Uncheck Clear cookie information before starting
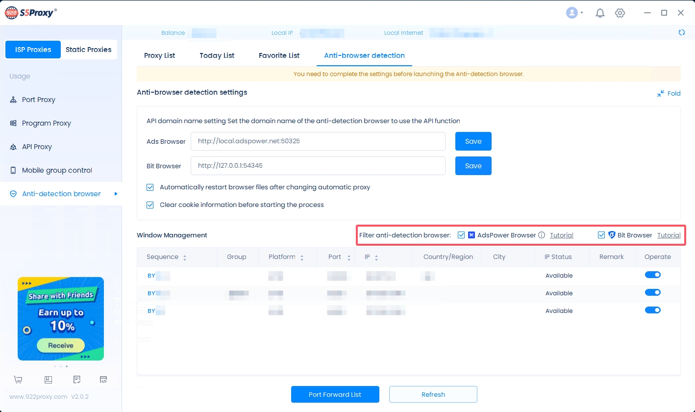The image size is (695, 412). click(150, 205)
